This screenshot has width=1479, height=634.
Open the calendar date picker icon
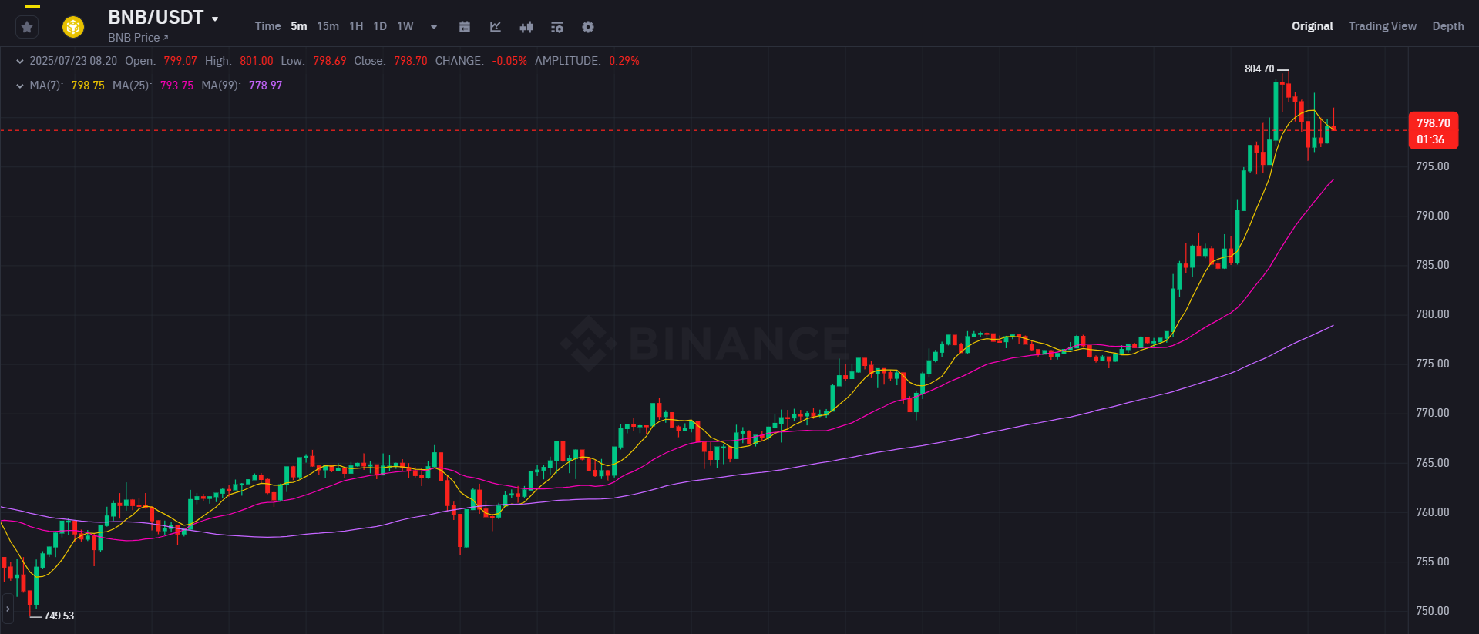point(465,27)
